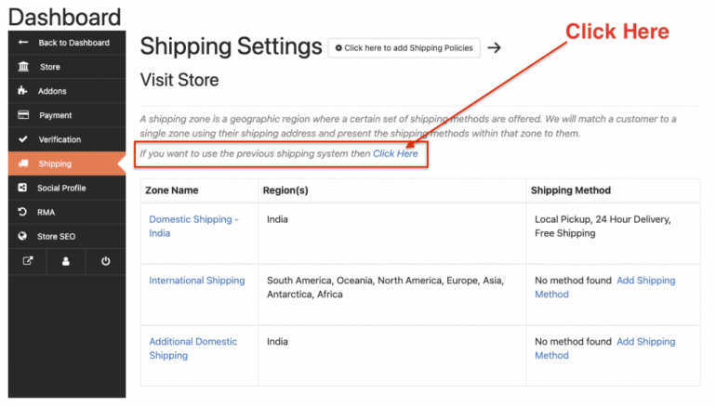
Task: Click 'No method found' in International Shipping row
Action: pos(573,280)
